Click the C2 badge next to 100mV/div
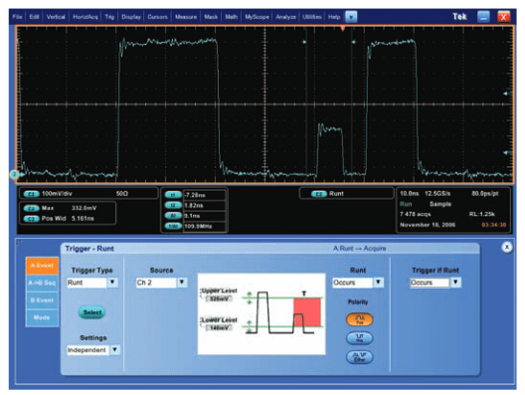This screenshot has height=395, width=525. tap(32, 194)
